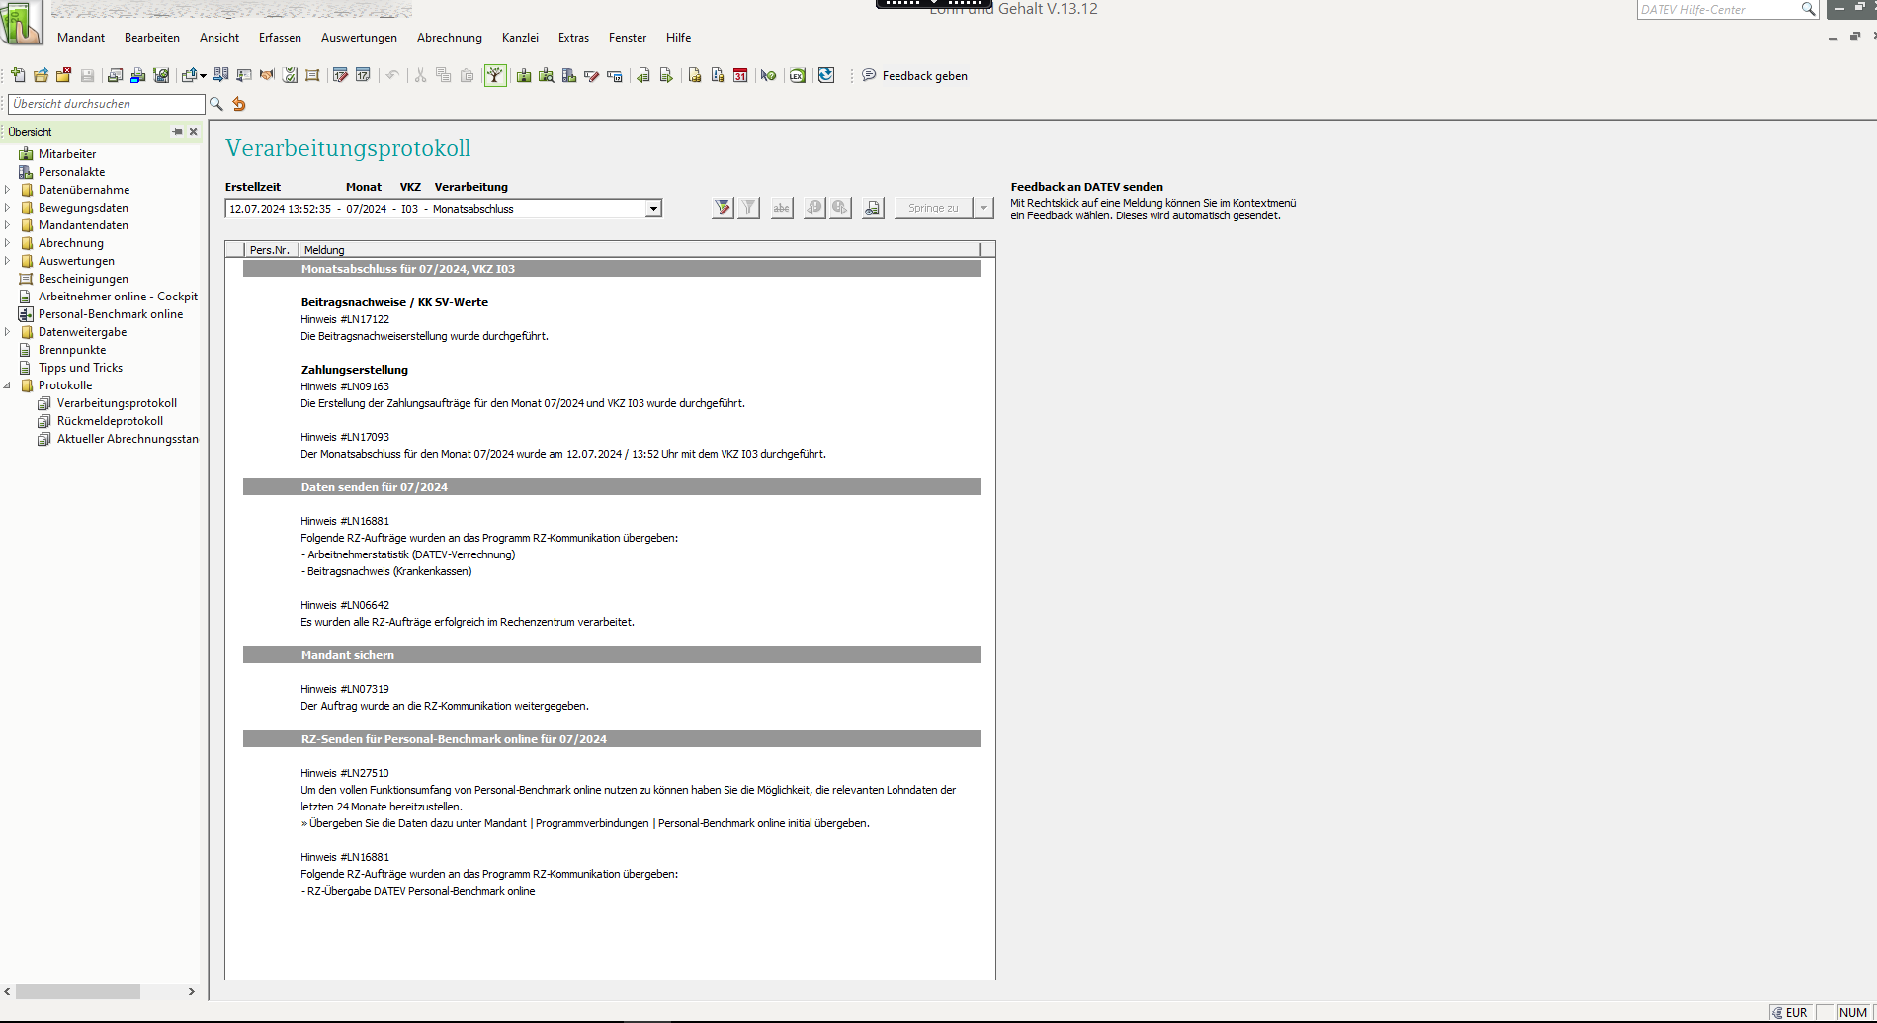Click the tree overview toggle icon in toolbar
Image resolution: width=1877 pixels, height=1023 pixels.
[495, 76]
